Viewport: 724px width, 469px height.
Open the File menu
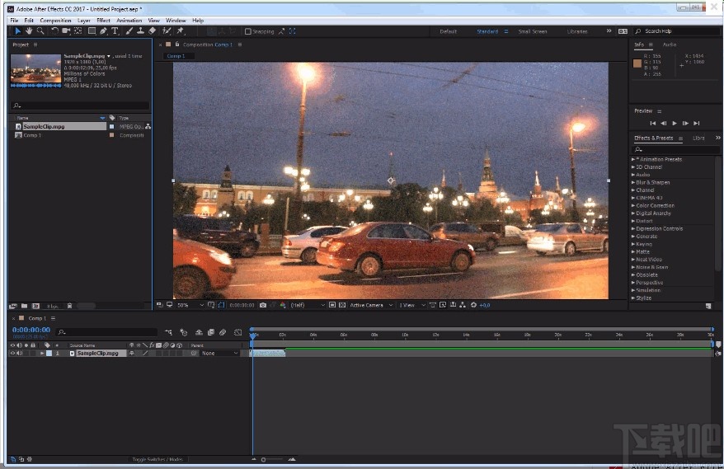pos(14,21)
